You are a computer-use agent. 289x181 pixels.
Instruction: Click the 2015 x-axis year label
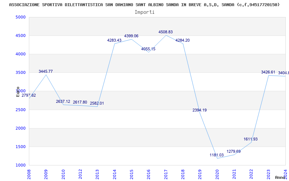[x=131, y=174]
